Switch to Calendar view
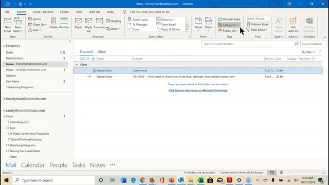329x185 pixels. coord(33,165)
